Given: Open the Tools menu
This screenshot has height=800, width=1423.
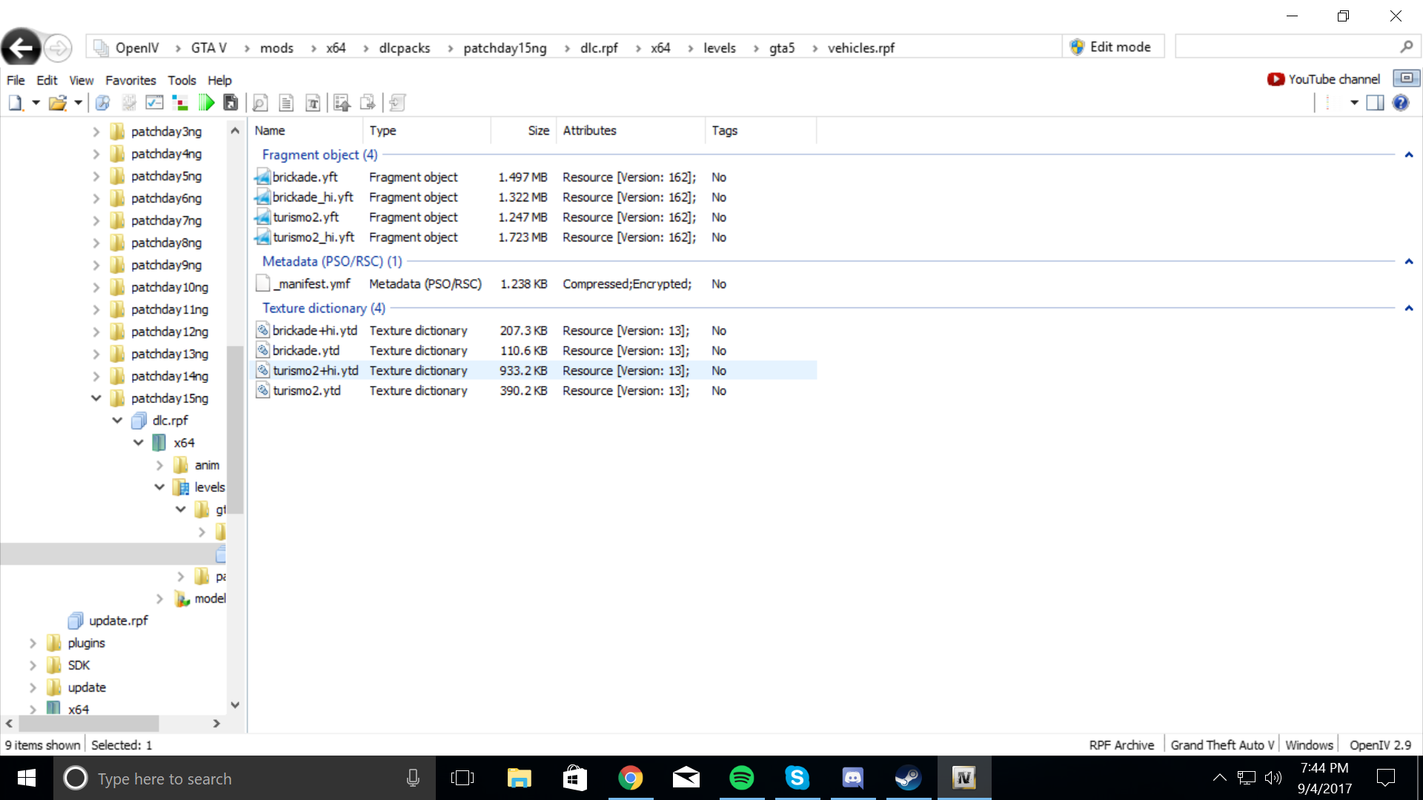Looking at the screenshot, I should point(182,80).
